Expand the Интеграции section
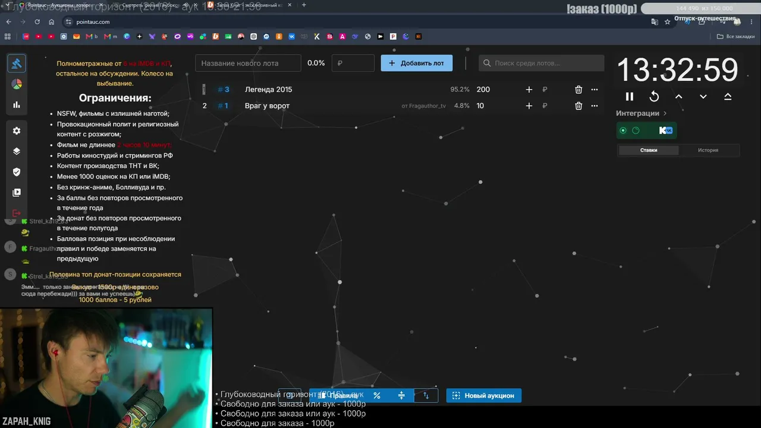The width and height of the screenshot is (761, 428). click(641, 113)
